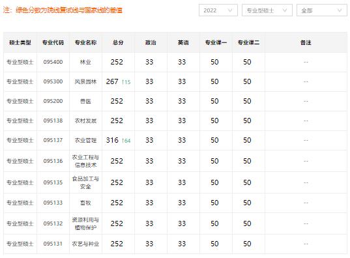Click the major name 农业管理
The height and width of the screenshot is (258, 350).
pos(85,140)
